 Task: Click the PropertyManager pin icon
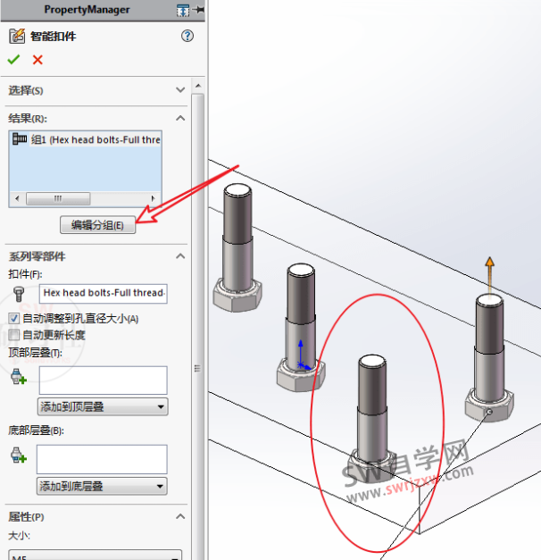[199, 10]
